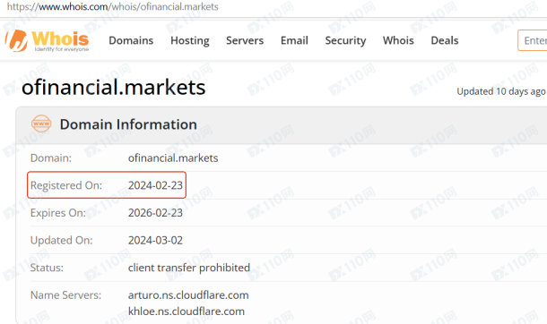Open the Security menu
Viewport: 547px width, 324px height.
[x=345, y=40]
